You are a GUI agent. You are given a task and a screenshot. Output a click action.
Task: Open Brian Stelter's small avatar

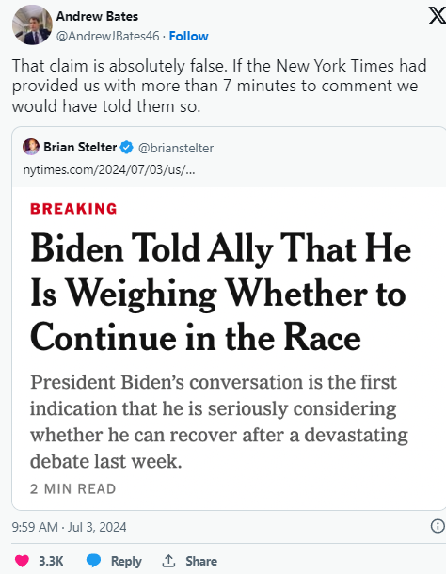click(x=31, y=147)
